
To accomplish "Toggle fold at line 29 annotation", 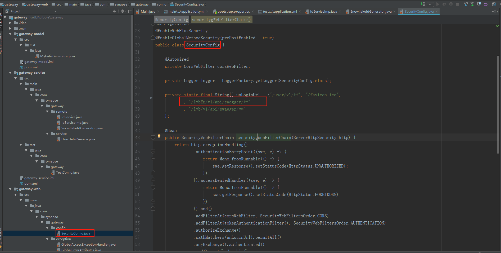I will tap(153, 38).
